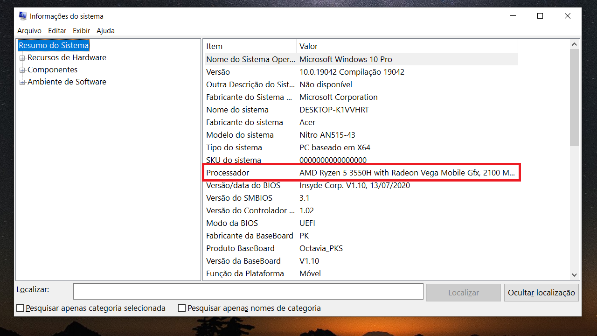
Task: Select the Nome do sistema row
Action: click(361, 110)
